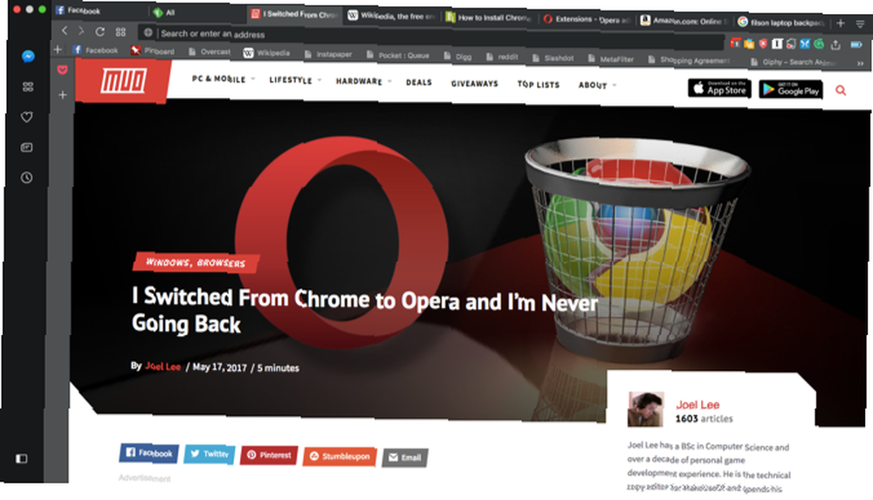Image resolution: width=873 pixels, height=500 pixels.
Task: Click the orange extension icon
Action: pyautogui.click(x=749, y=43)
